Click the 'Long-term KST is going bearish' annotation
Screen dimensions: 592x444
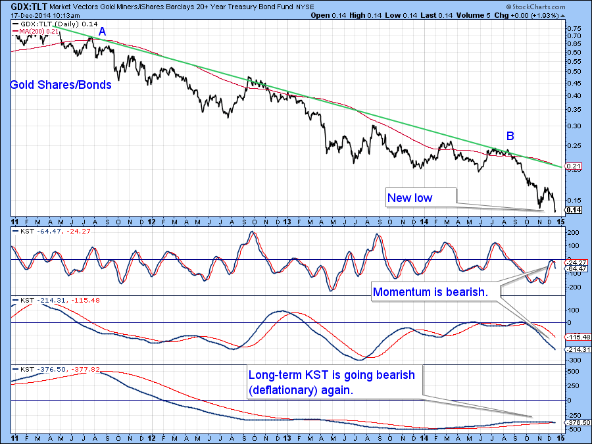coord(334,382)
